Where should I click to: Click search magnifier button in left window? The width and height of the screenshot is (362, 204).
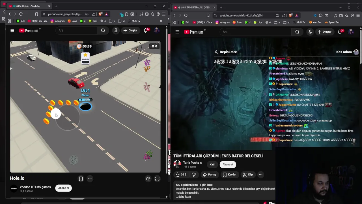103,30
